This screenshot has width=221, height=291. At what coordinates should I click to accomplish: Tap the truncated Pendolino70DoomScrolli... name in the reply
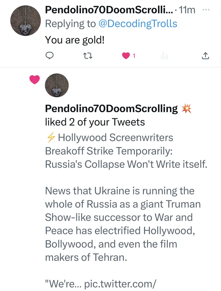(109, 10)
